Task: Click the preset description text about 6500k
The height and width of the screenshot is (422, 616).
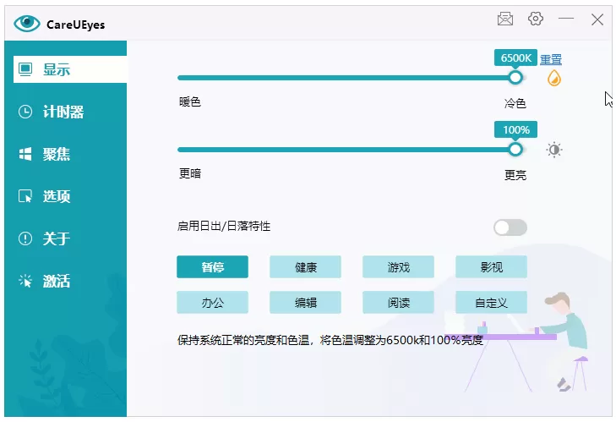Action: [330, 340]
